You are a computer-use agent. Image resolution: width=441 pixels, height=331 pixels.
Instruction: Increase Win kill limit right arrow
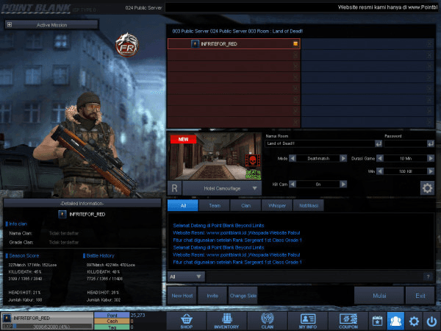click(431, 171)
